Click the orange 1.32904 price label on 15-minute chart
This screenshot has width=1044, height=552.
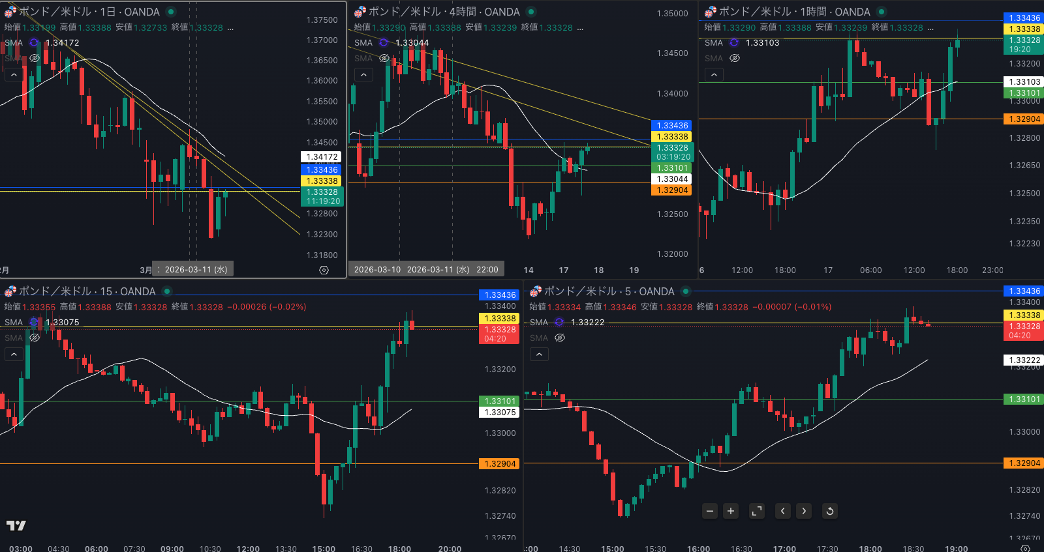pos(500,464)
